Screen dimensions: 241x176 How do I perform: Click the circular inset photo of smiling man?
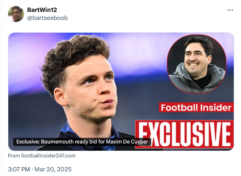point(196,64)
